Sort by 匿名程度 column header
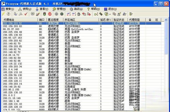This screenshot has height=112, width=170. [x=55, y=20]
